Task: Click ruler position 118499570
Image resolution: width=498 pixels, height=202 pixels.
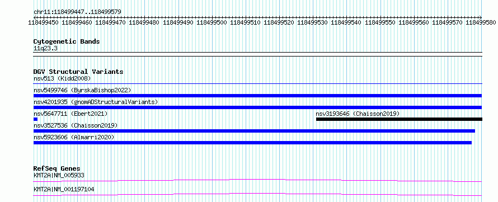Action: click(x=448, y=22)
